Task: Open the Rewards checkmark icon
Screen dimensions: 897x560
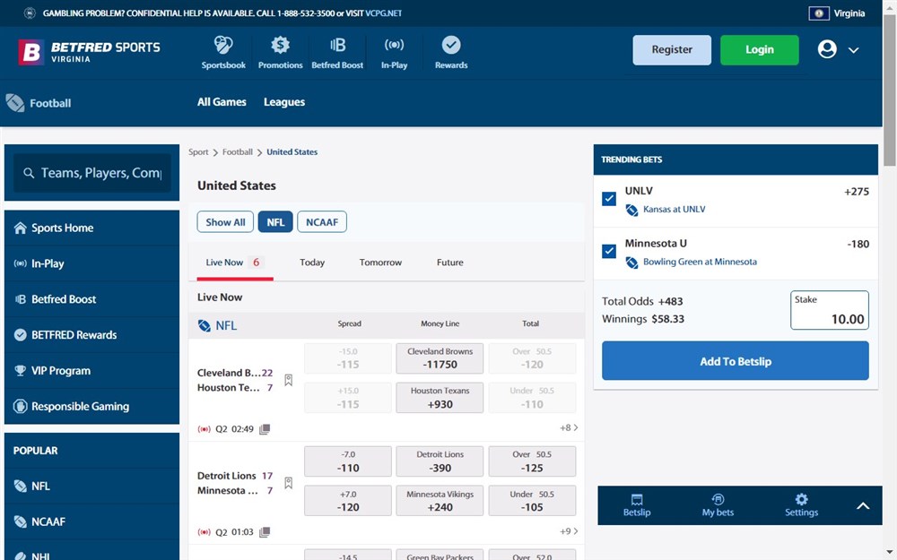Action: tap(451, 45)
